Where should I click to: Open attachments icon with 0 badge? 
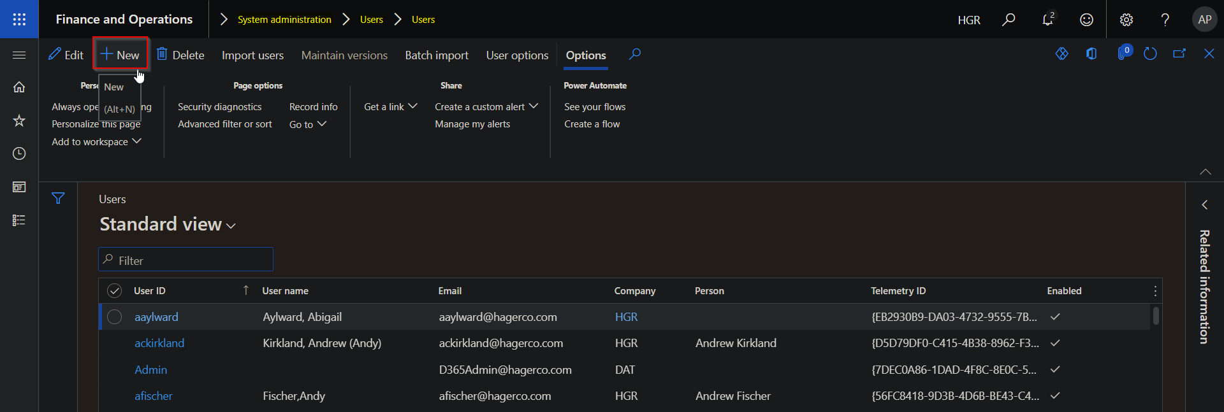[1124, 53]
